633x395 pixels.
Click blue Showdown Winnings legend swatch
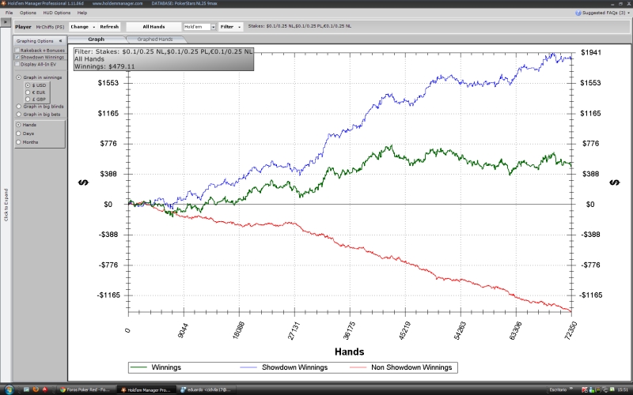click(248, 367)
